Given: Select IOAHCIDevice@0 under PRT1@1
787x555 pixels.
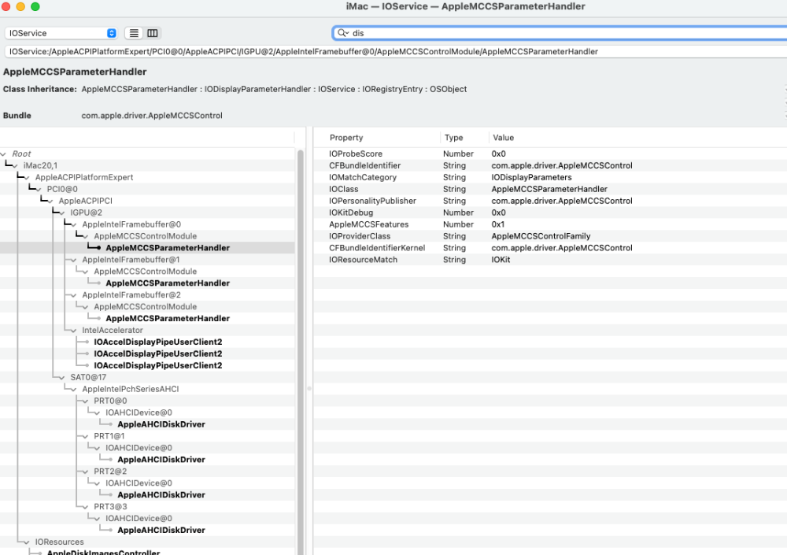Looking at the screenshot, I should (139, 447).
